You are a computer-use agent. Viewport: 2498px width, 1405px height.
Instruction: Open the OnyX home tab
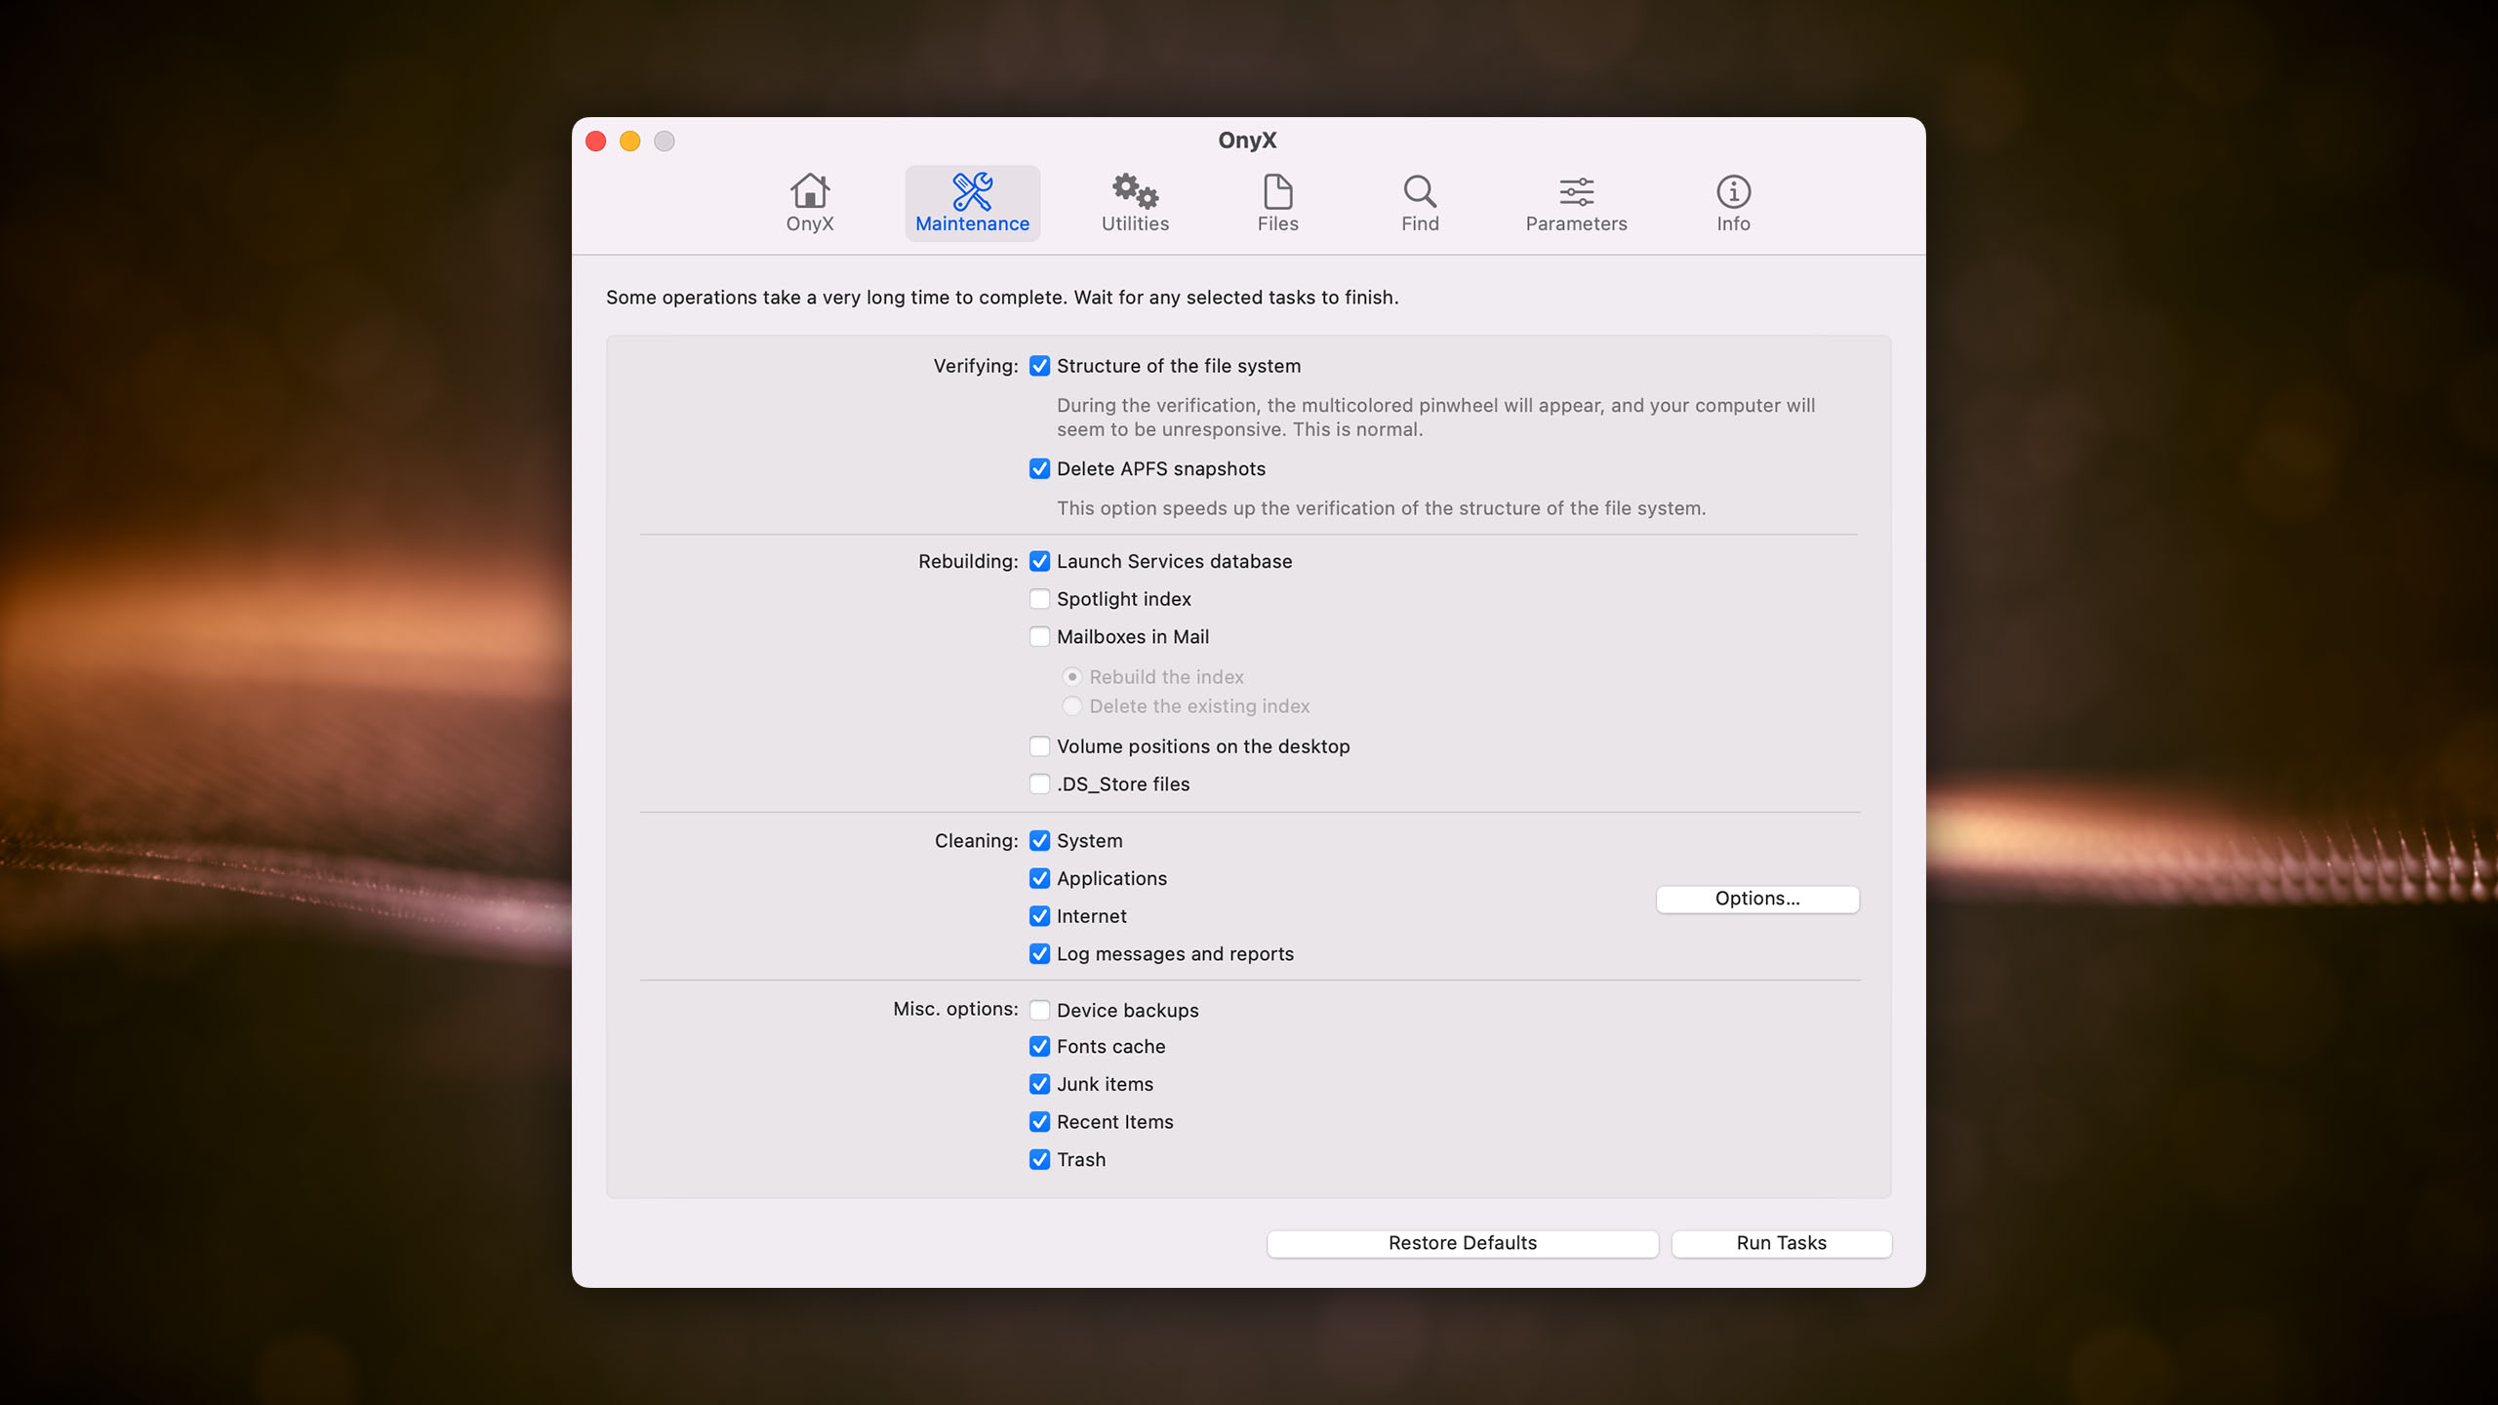tap(809, 203)
